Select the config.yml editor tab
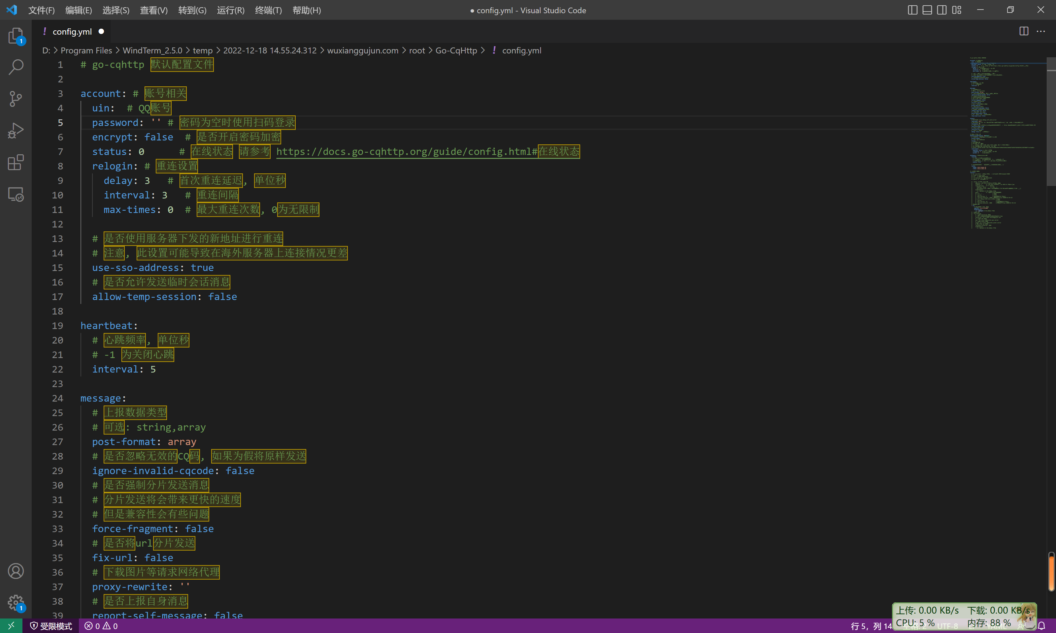 click(72, 31)
